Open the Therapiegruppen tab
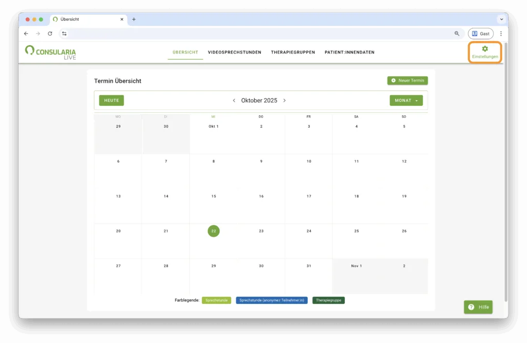 [x=293, y=52]
